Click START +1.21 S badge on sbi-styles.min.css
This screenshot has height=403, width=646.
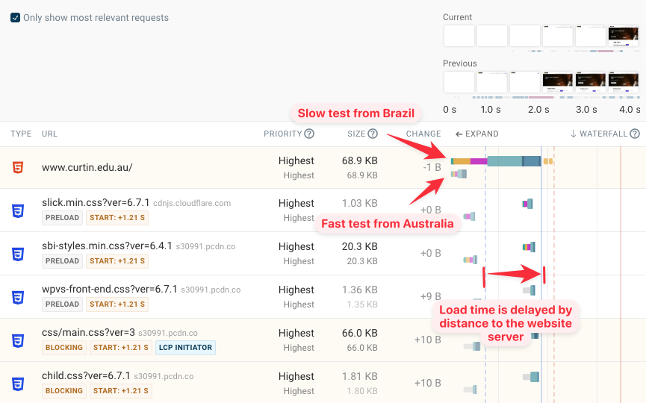(x=117, y=261)
